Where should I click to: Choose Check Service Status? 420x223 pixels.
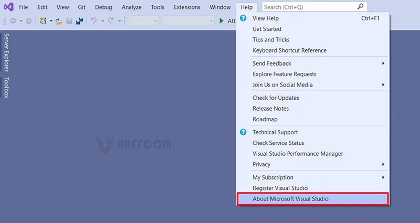coord(312,143)
